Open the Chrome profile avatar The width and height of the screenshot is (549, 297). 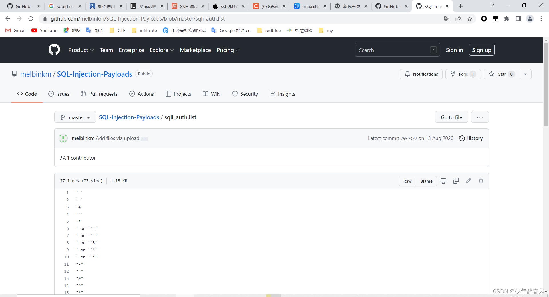point(530,19)
